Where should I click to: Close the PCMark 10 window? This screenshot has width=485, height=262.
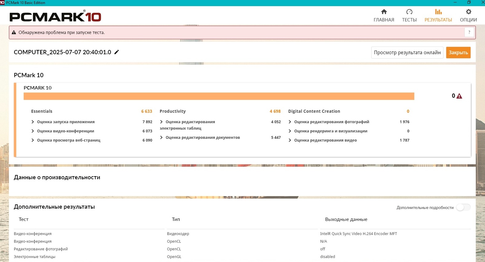tap(482, 2)
